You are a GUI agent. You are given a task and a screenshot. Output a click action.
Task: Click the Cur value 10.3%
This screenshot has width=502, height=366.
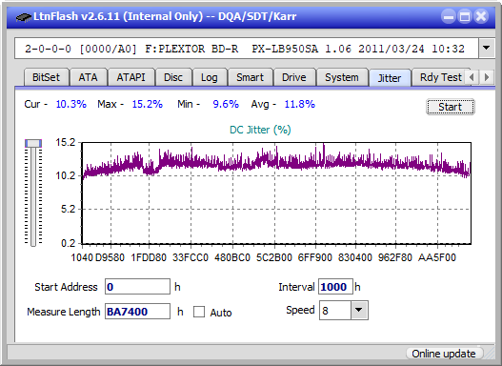click(x=71, y=104)
